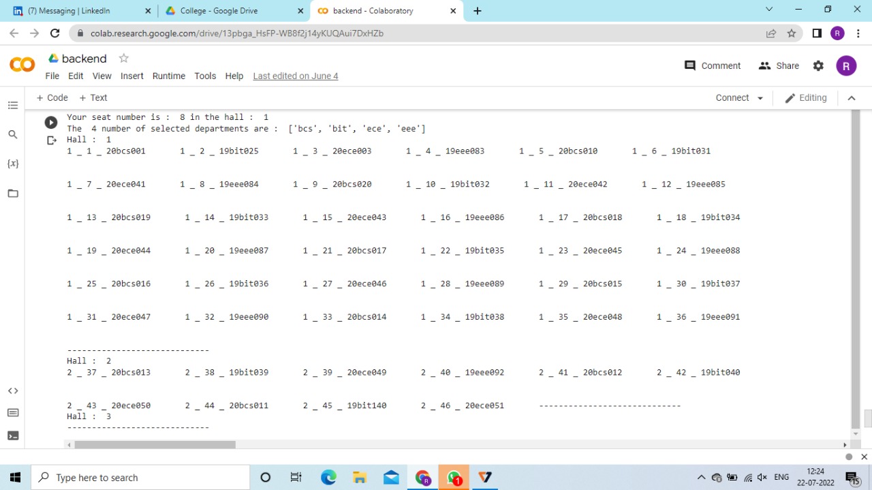Click the Share button

pos(779,65)
